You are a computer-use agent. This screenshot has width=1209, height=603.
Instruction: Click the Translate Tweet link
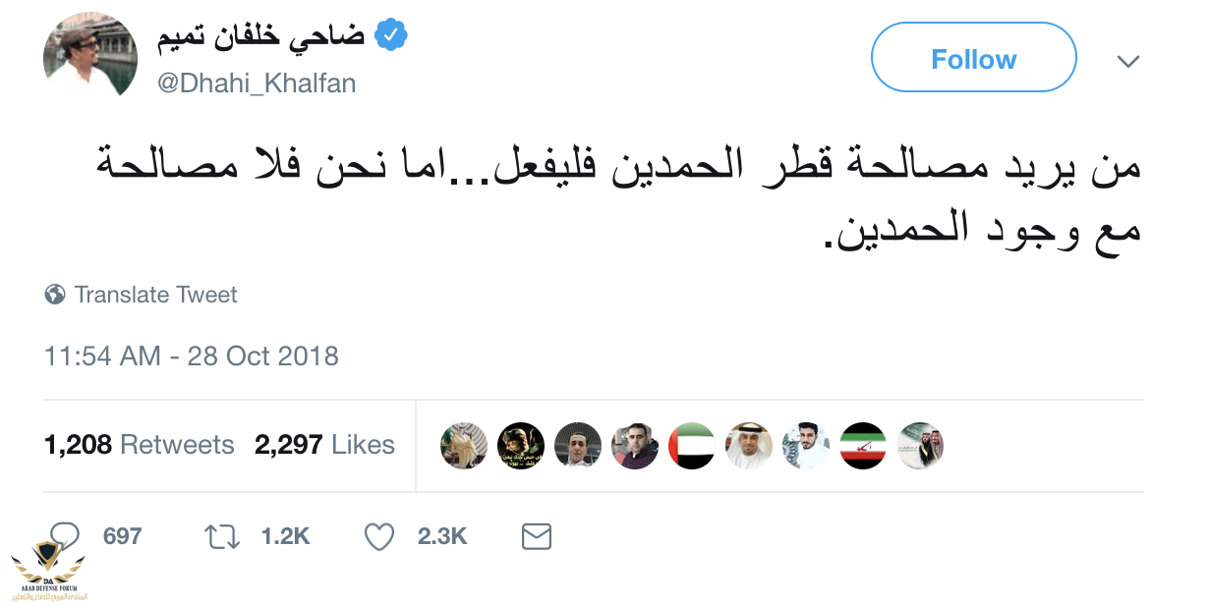(156, 294)
